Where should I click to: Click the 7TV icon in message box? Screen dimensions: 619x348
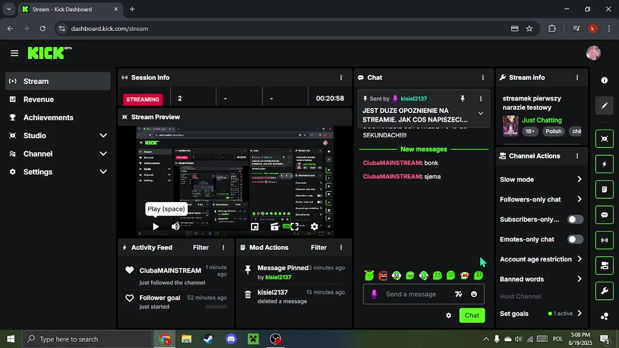coord(458,294)
